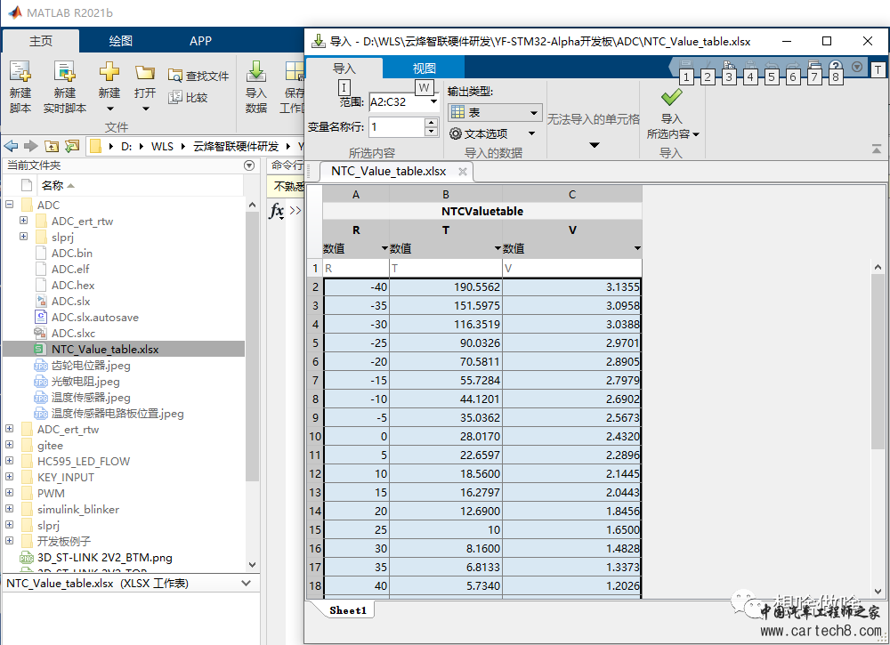Viewport: 890px width, 645px height.
Task: Increase 变量名称行 with the up stepper
Action: (x=431, y=123)
